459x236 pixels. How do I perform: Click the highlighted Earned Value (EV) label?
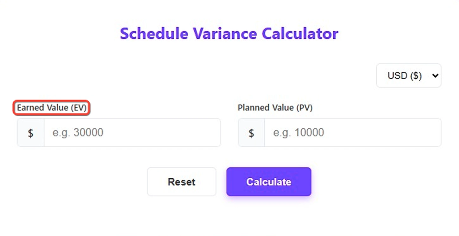coord(52,108)
